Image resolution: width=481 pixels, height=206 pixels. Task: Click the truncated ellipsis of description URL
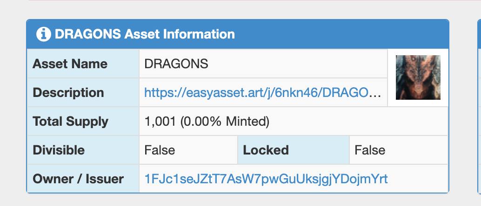(376, 93)
